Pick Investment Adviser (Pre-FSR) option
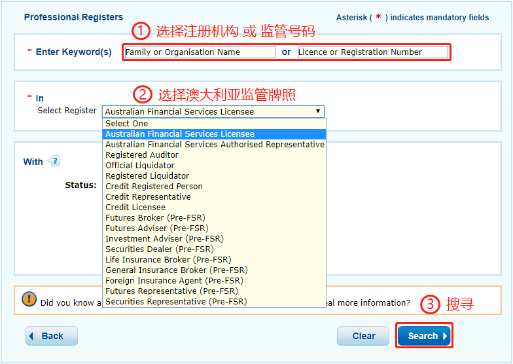 pos(164,239)
